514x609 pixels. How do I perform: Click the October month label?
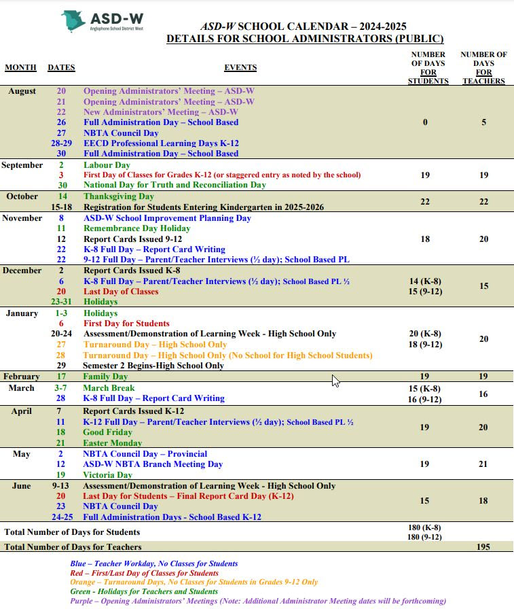click(x=22, y=196)
